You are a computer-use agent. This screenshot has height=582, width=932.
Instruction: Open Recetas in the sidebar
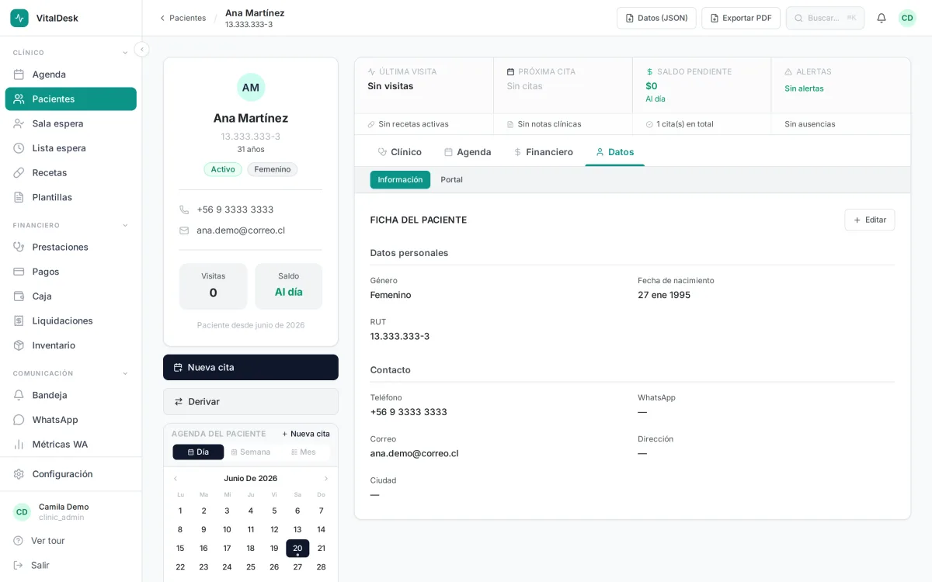pyautogui.click(x=71, y=172)
